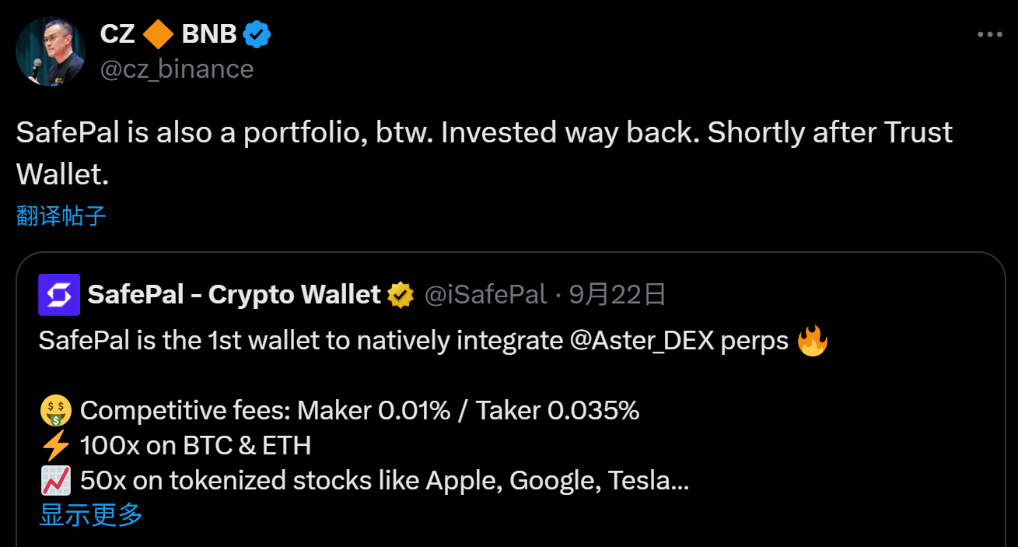Click the money-face emoji before Competitive fees
Image resolution: width=1018 pixels, height=547 pixels.
55,410
